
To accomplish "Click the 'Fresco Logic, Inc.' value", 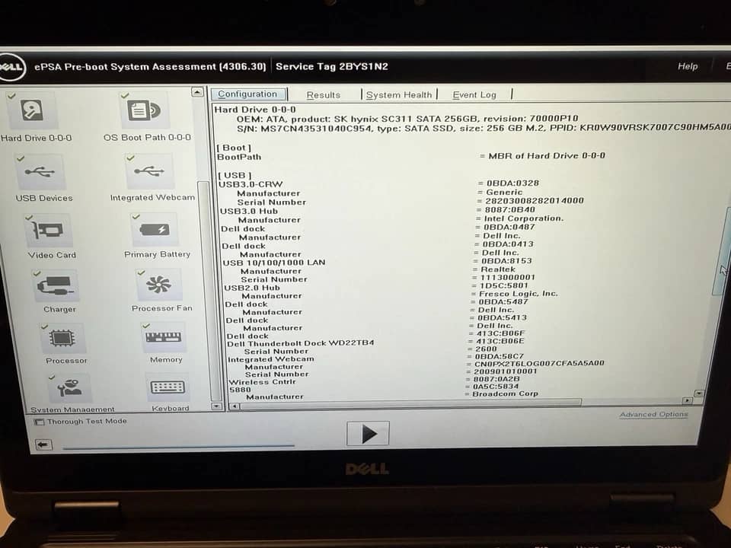I will pyautogui.click(x=519, y=294).
